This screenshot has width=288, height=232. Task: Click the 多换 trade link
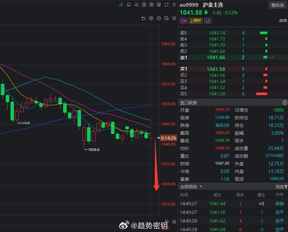pos(279,204)
